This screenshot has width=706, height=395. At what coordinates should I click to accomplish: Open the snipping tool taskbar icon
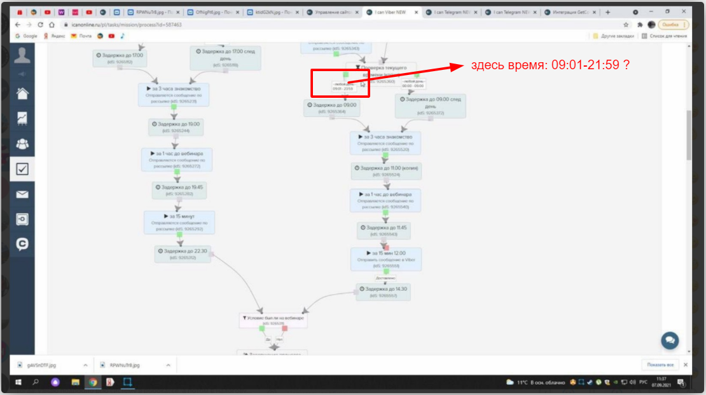(x=127, y=382)
